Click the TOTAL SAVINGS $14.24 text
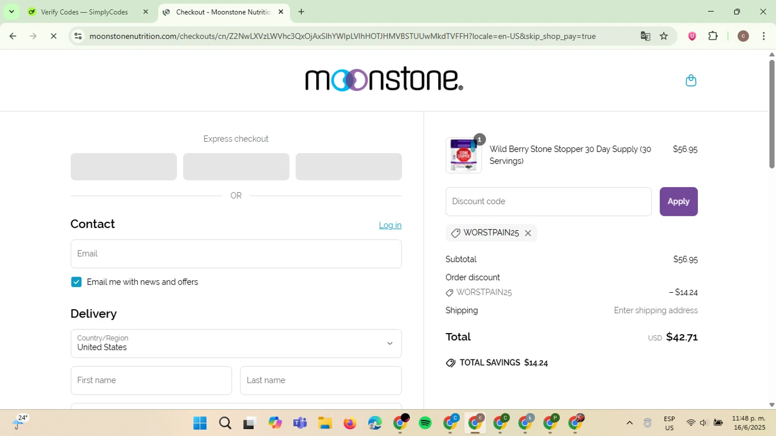 503,363
